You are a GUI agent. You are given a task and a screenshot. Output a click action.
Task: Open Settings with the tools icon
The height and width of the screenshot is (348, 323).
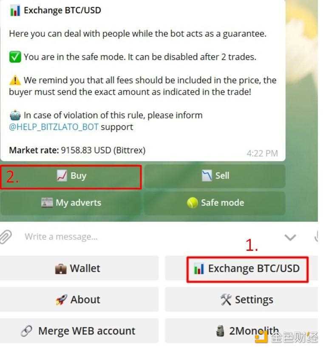click(x=241, y=299)
